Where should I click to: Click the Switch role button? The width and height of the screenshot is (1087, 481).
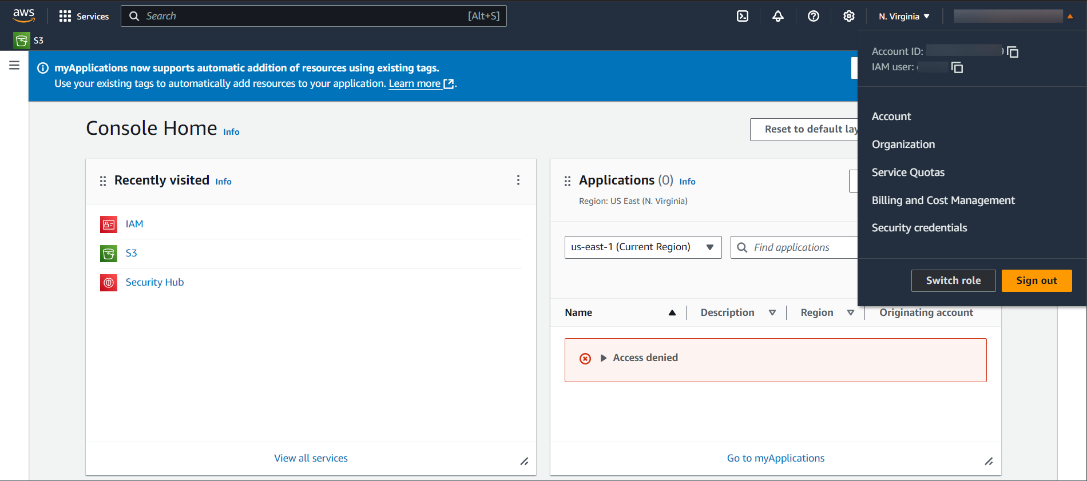click(953, 280)
